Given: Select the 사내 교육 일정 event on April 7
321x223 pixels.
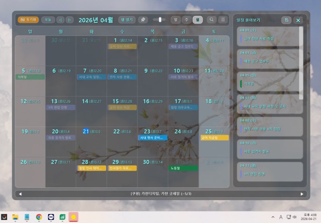Looking at the screenshot, I should (91, 77).
